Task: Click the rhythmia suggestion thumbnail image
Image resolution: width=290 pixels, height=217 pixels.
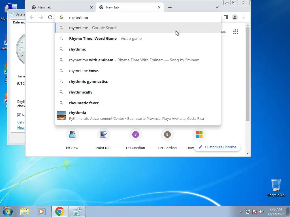Action: pos(61,115)
